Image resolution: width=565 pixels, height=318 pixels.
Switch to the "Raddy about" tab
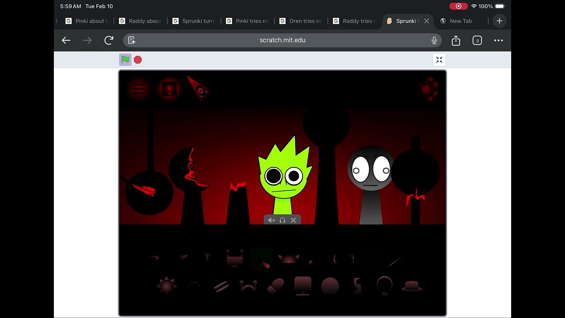point(140,21)
